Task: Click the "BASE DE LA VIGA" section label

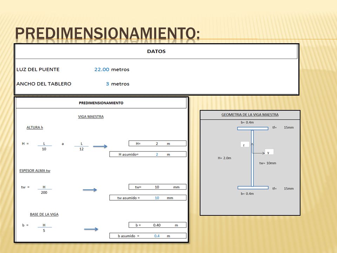Action: click(x=44, y=214)
